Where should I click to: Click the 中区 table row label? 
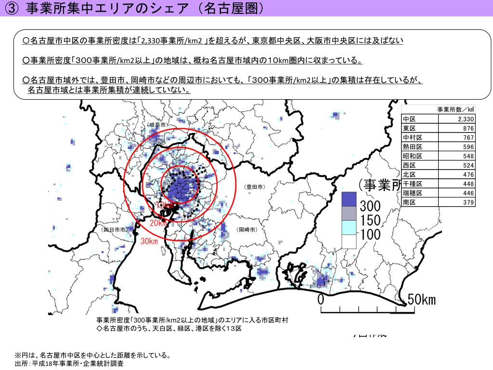pos(409,119)
